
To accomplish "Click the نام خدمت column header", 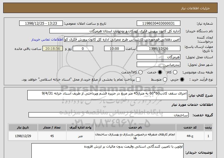I will point(135,127).
